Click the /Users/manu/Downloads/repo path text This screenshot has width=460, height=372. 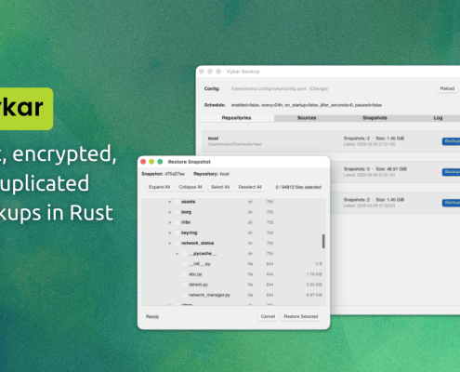(x=235, y=144)
